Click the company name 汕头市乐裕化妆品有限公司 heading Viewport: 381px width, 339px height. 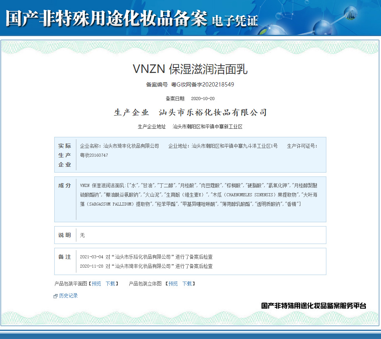point(213,112)
